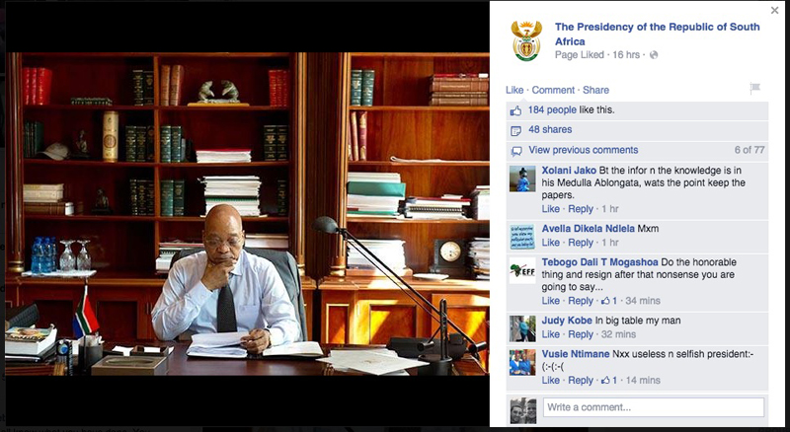Like Judy Kobe's comment

(x=551, y=334)
